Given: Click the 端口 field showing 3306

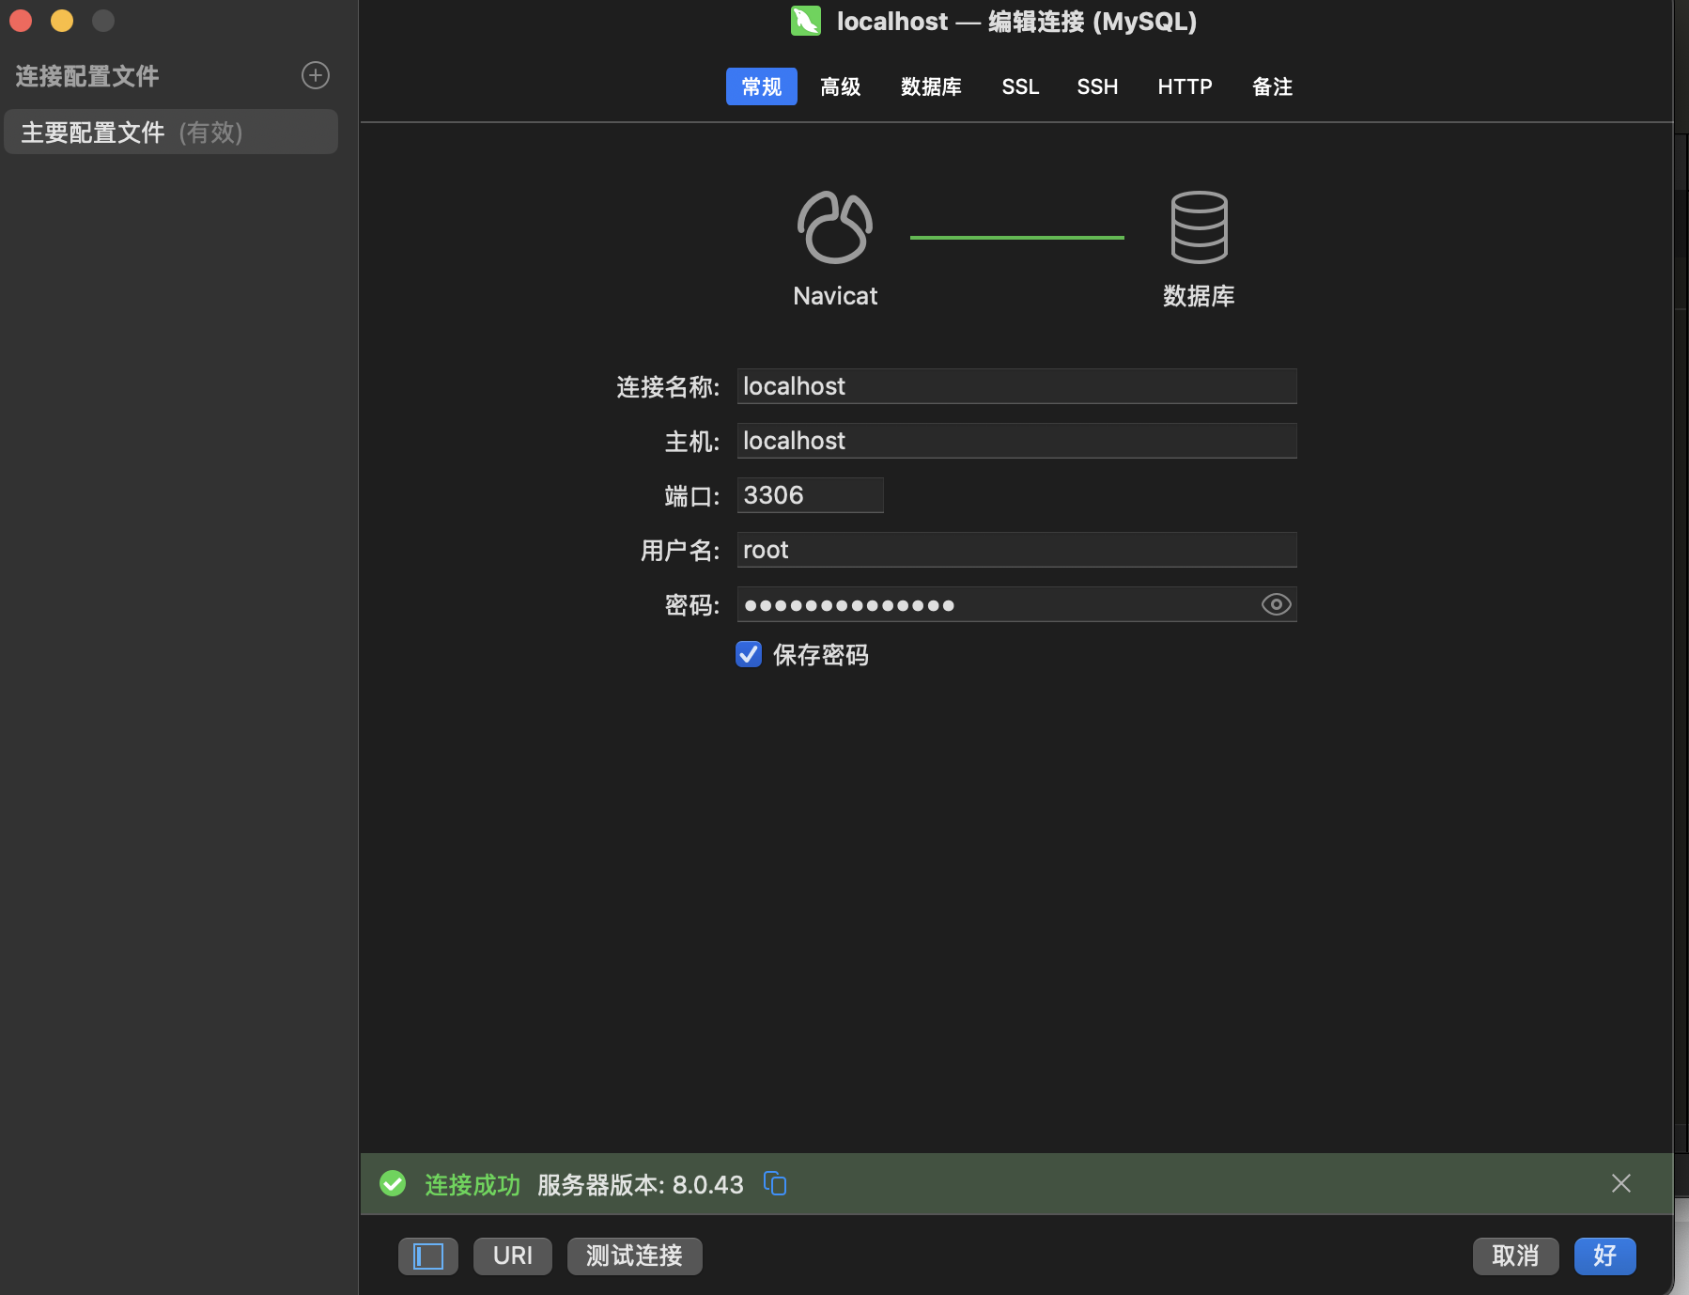Looking at the screenshot, I should pos(811,495).
